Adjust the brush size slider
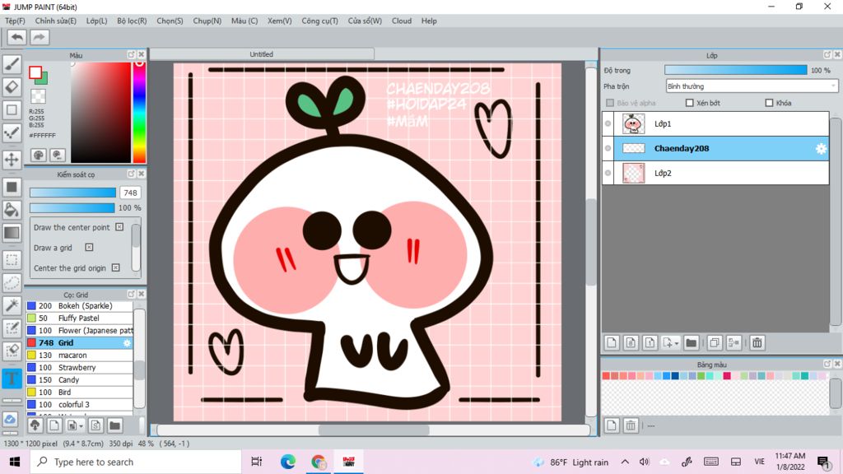Viewport: 843px width, 474px height. click(x=72, y=193)
